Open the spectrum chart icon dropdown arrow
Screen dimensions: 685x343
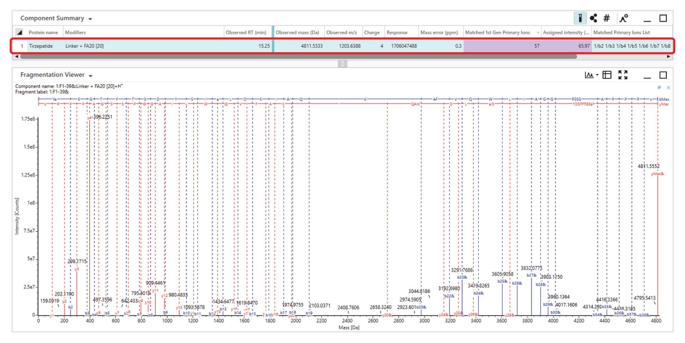pos(597,75)
